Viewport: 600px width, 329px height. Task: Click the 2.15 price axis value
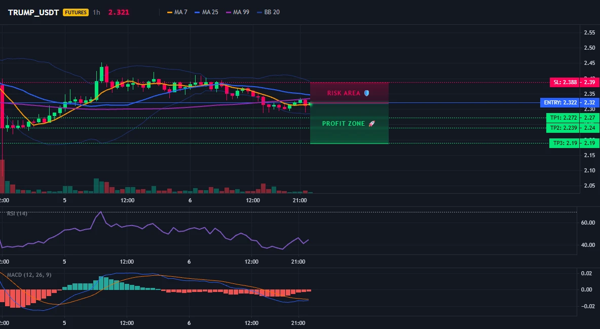point(589,155)
